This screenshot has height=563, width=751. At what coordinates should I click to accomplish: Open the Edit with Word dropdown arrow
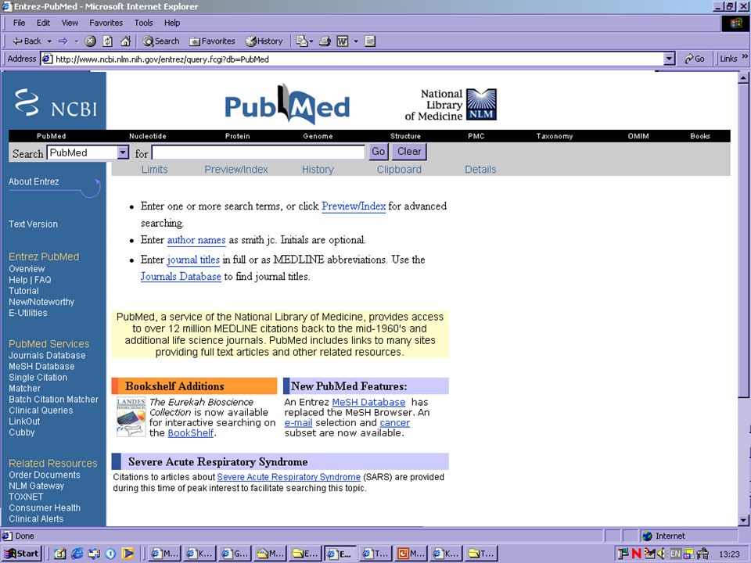(356, 41)
